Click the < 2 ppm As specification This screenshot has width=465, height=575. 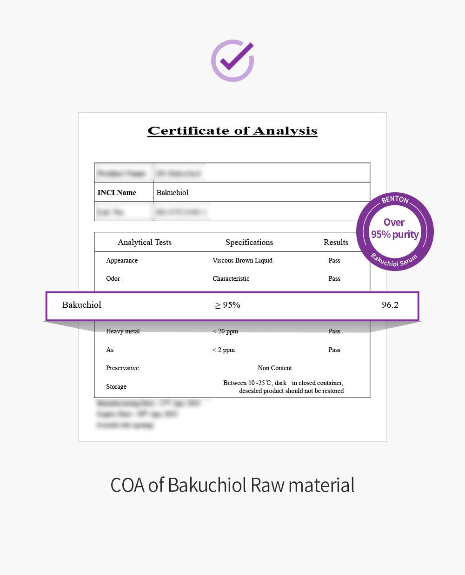[x=224, y=350]
